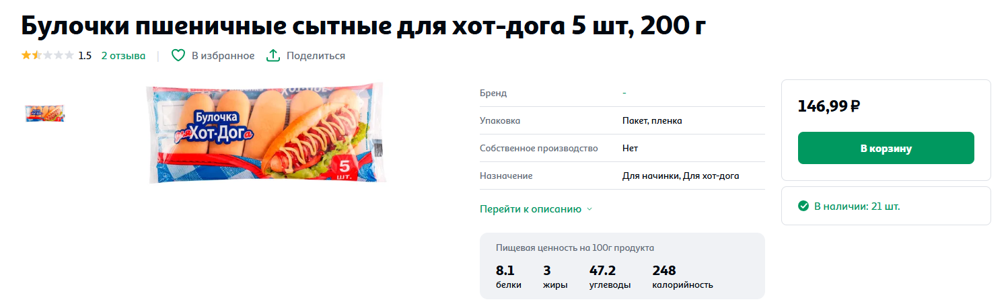This screenshot has height=308, width=1008.
Task: Add product with В корзину button
Action: (x=886, y=148)
